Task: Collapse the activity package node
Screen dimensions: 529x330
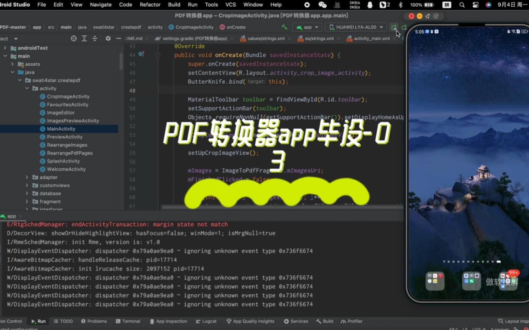Action: (27, 88)
